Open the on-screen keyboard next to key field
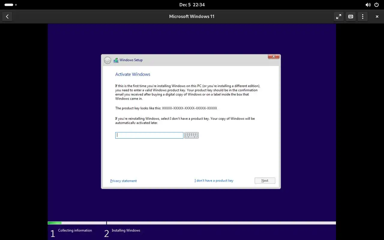 (191, 135)
